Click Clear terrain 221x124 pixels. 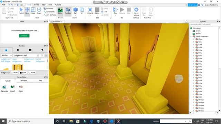pyautogui.click(x=21, y=88)
